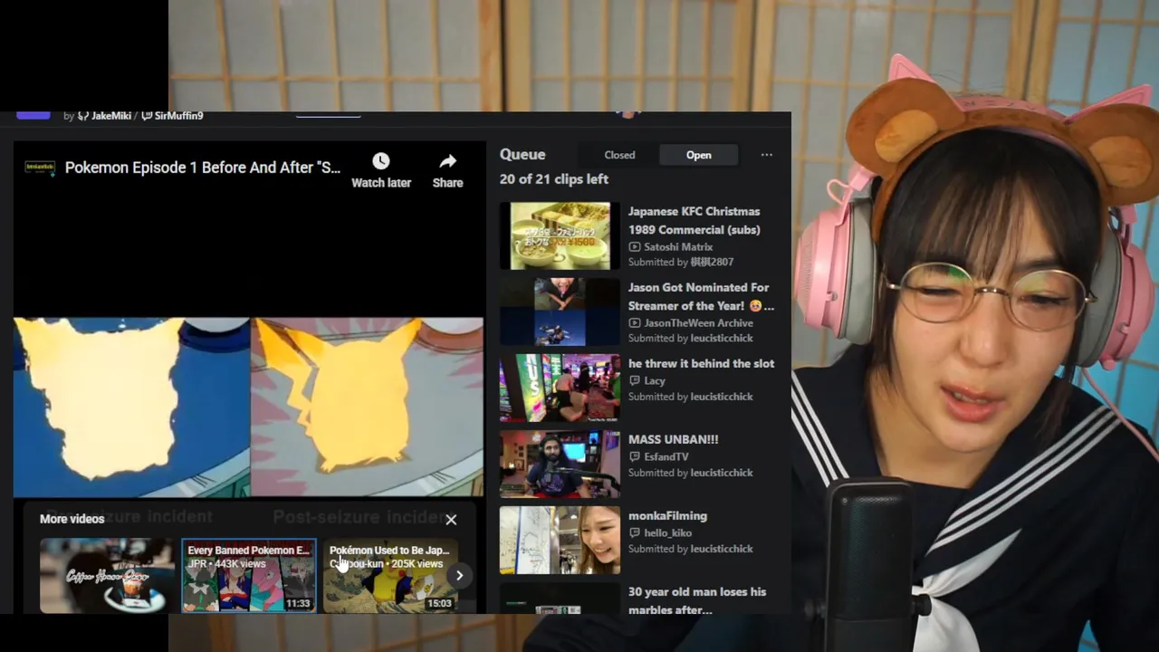
Task: Open Jason Got Nominated clip thumbnail
Action: coord(560,312)
